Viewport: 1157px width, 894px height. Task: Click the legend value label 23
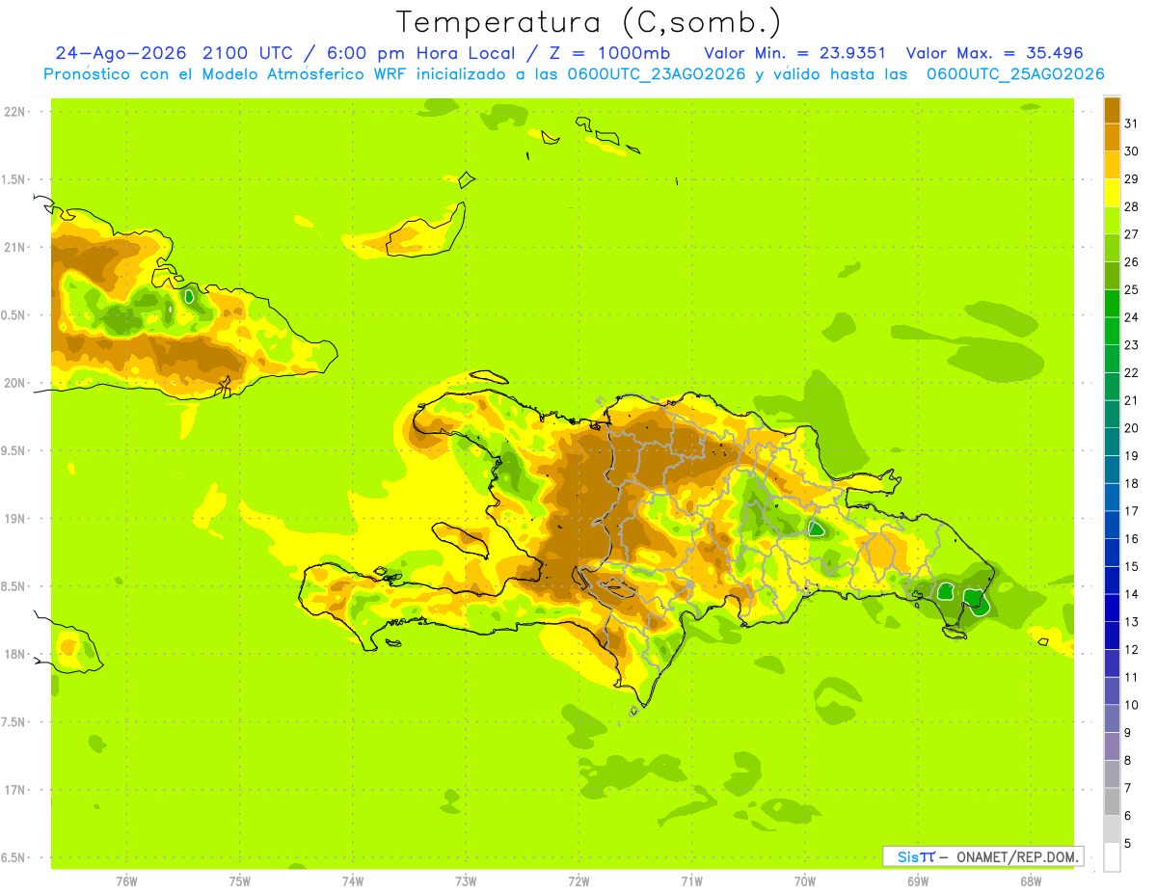click(x=1132, y=345)
